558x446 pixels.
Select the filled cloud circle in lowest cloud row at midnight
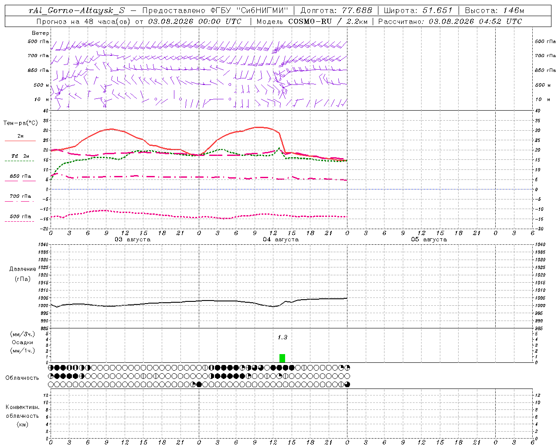pyautogui.click(x=199, y=384)
